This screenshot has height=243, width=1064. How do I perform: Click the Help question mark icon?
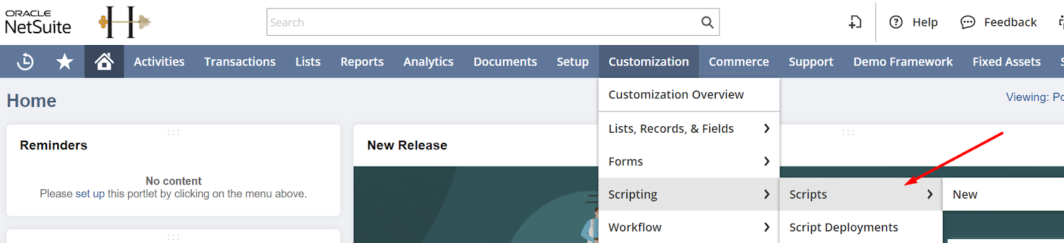point(896,23)
